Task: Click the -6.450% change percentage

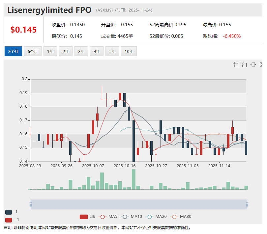Action: [232, 36]
